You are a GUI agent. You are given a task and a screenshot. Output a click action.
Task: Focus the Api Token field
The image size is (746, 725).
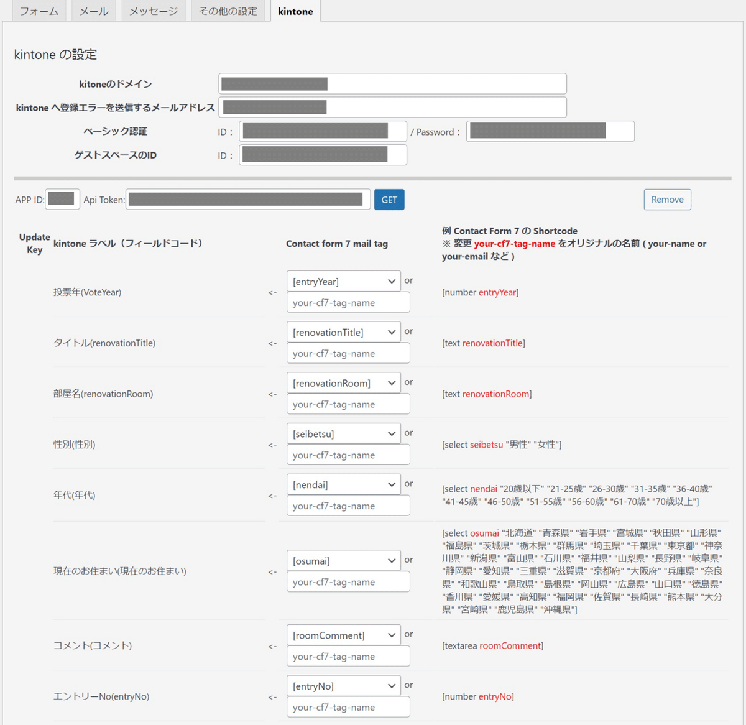coord(248,200)
